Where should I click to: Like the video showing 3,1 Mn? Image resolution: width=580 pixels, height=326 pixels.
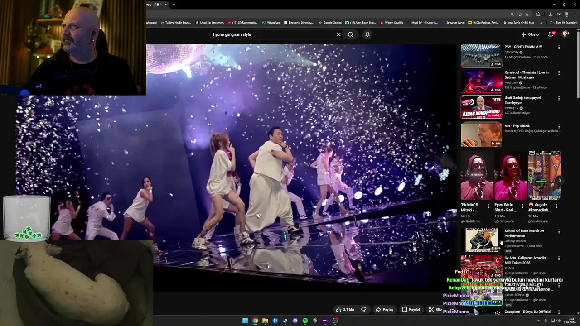click(x=345, y=310)
